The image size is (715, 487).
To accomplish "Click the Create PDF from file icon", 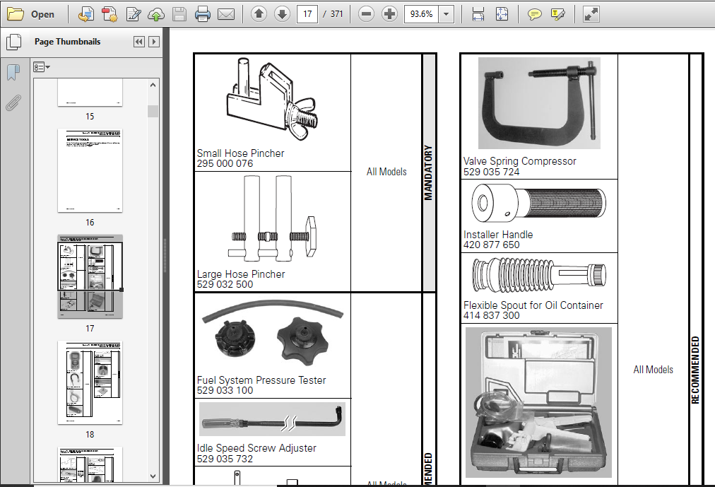I will point(85,14).
